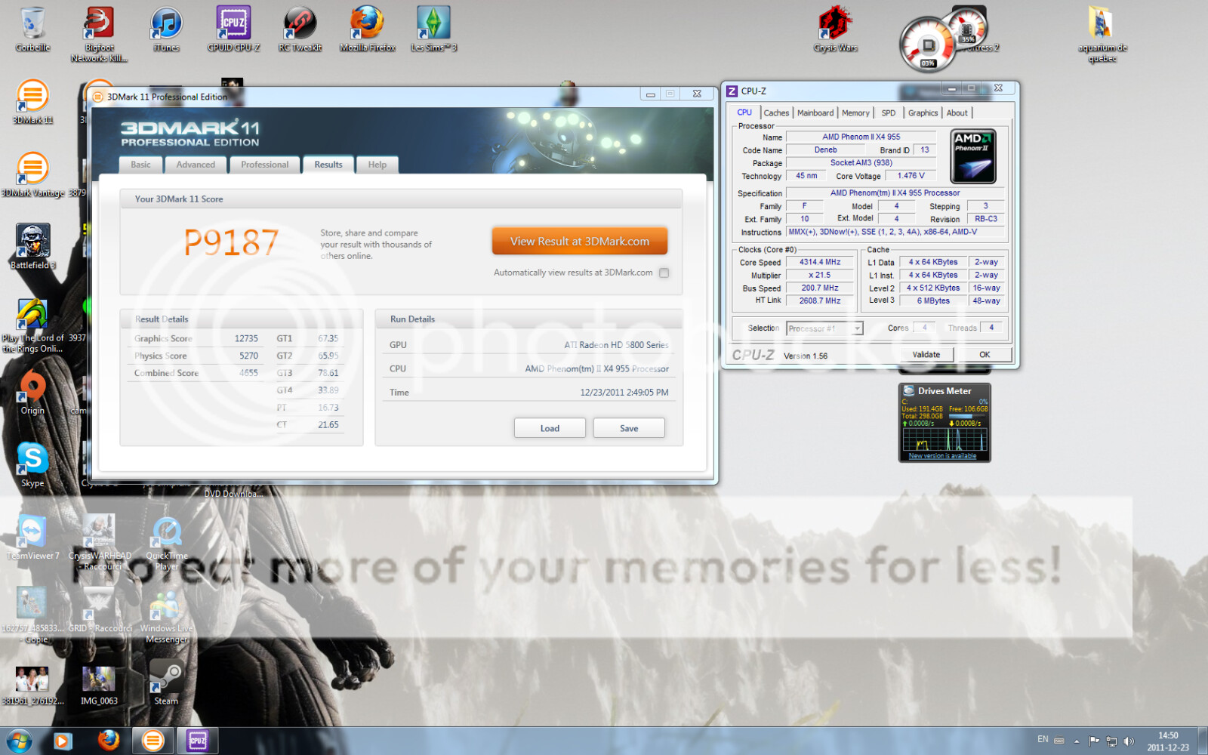
Task: Launch iTunes from the desktop
Action: tap(166, 26)
